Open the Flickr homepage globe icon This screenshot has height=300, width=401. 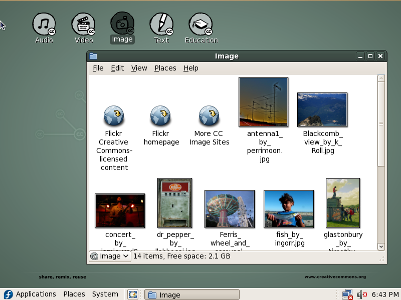pyautogui.click(x=160, y=115)
